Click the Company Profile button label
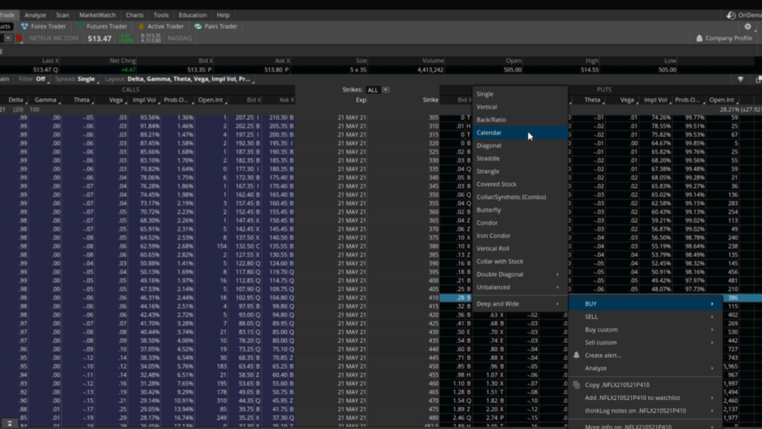 [x=729, y=38]
